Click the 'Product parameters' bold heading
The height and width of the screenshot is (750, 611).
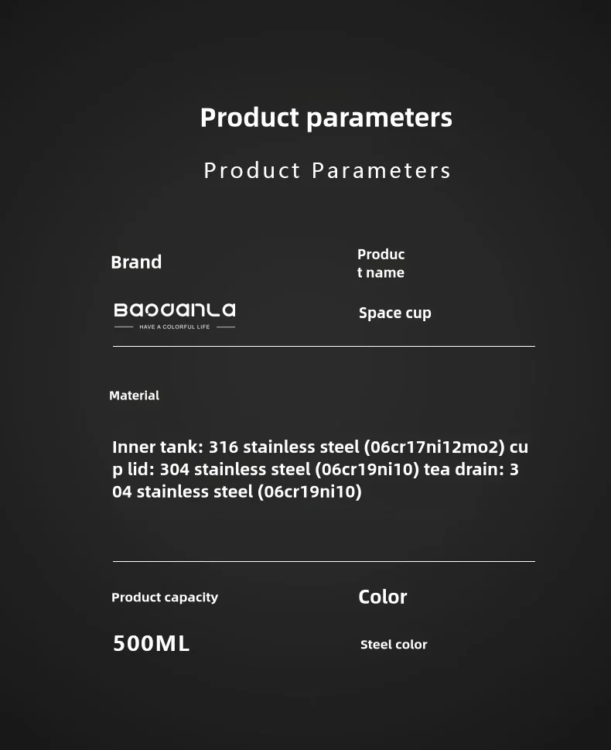coord(326,118)
